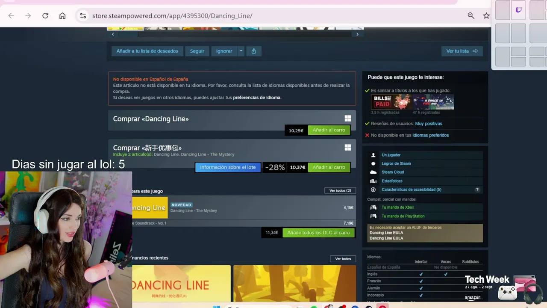Open Tu mando de Xbox link
Viewport: 547px width, 308px height.
tap(398, 207)
